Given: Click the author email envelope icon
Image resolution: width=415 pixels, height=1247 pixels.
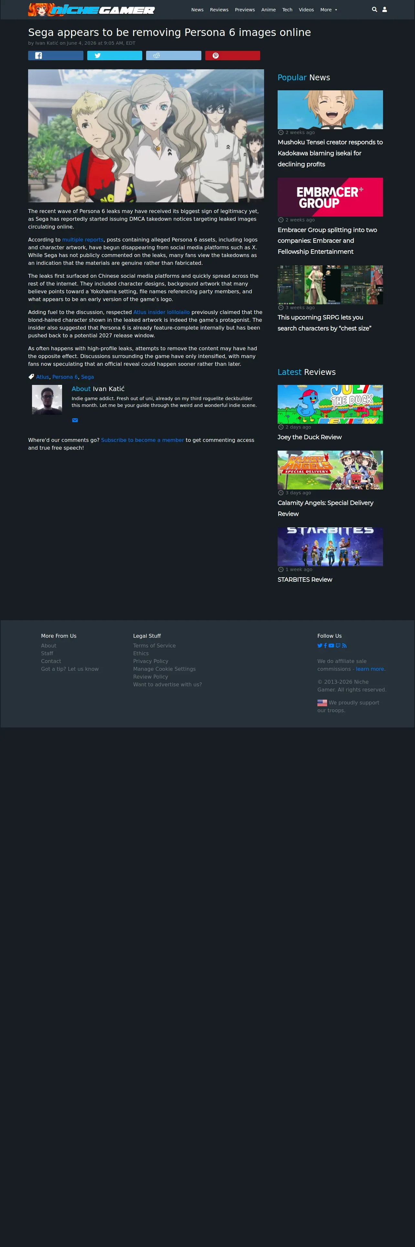Looking at the screenshot, I should (75, 420).
